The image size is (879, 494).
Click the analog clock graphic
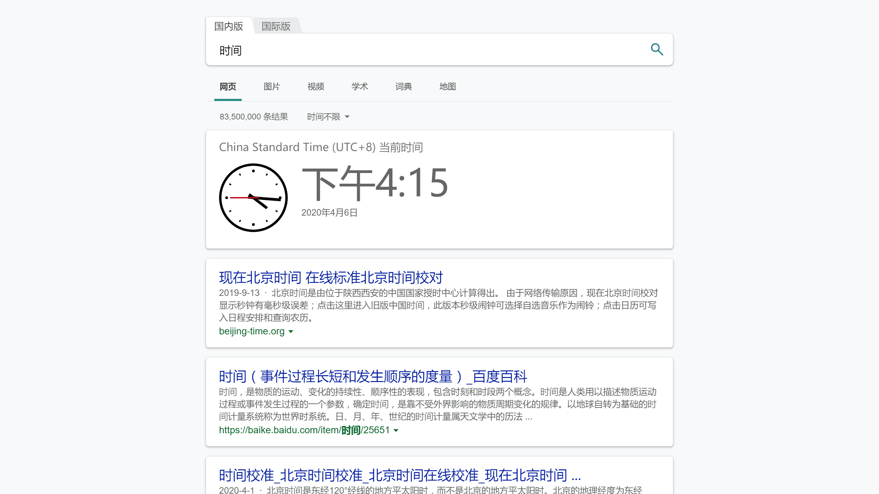click(253, 198)
